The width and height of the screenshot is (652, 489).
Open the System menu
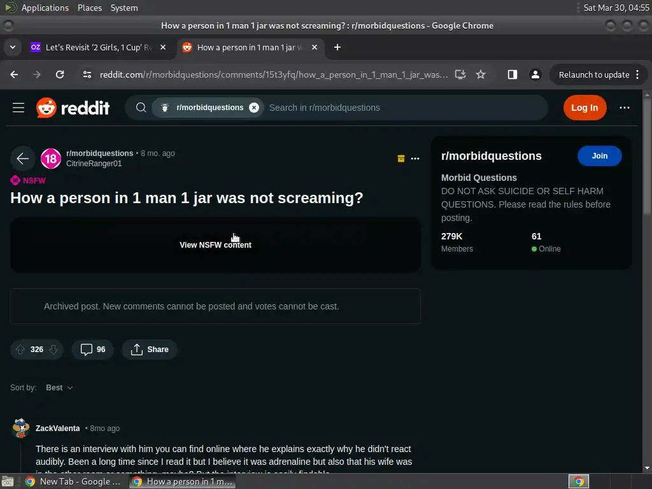(124, 8)
